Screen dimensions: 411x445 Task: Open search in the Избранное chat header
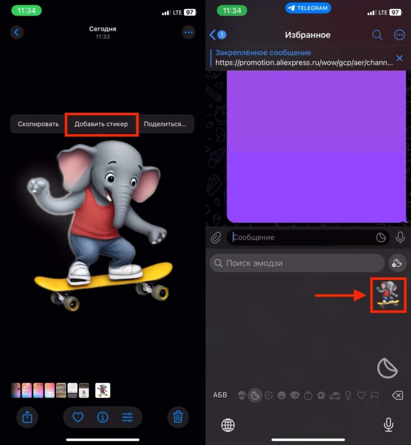pyautogui.click(x=377, y=35)
